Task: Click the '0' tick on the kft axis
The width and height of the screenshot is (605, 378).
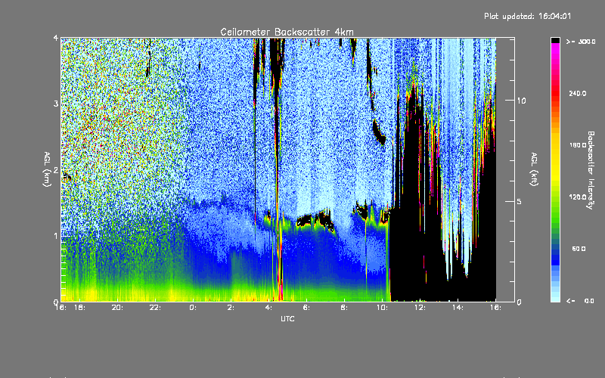Action: click(520, 302)
